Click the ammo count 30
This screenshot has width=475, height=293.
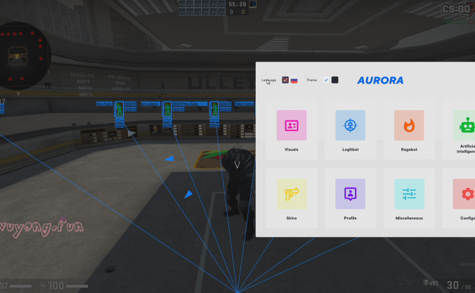[x=453, y=285]
